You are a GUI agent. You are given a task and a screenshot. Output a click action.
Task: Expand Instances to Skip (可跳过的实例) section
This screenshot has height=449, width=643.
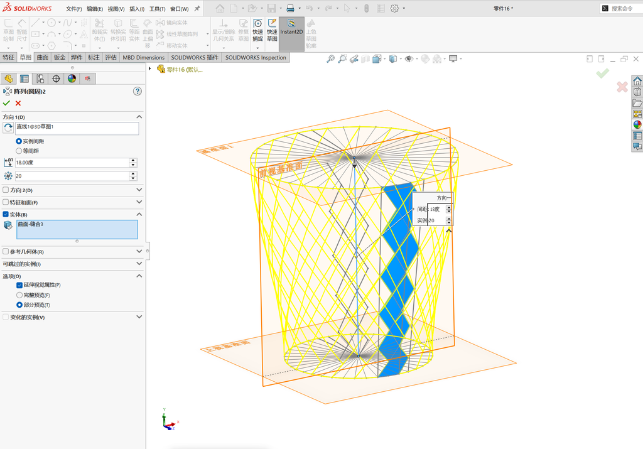pos(139,264)
